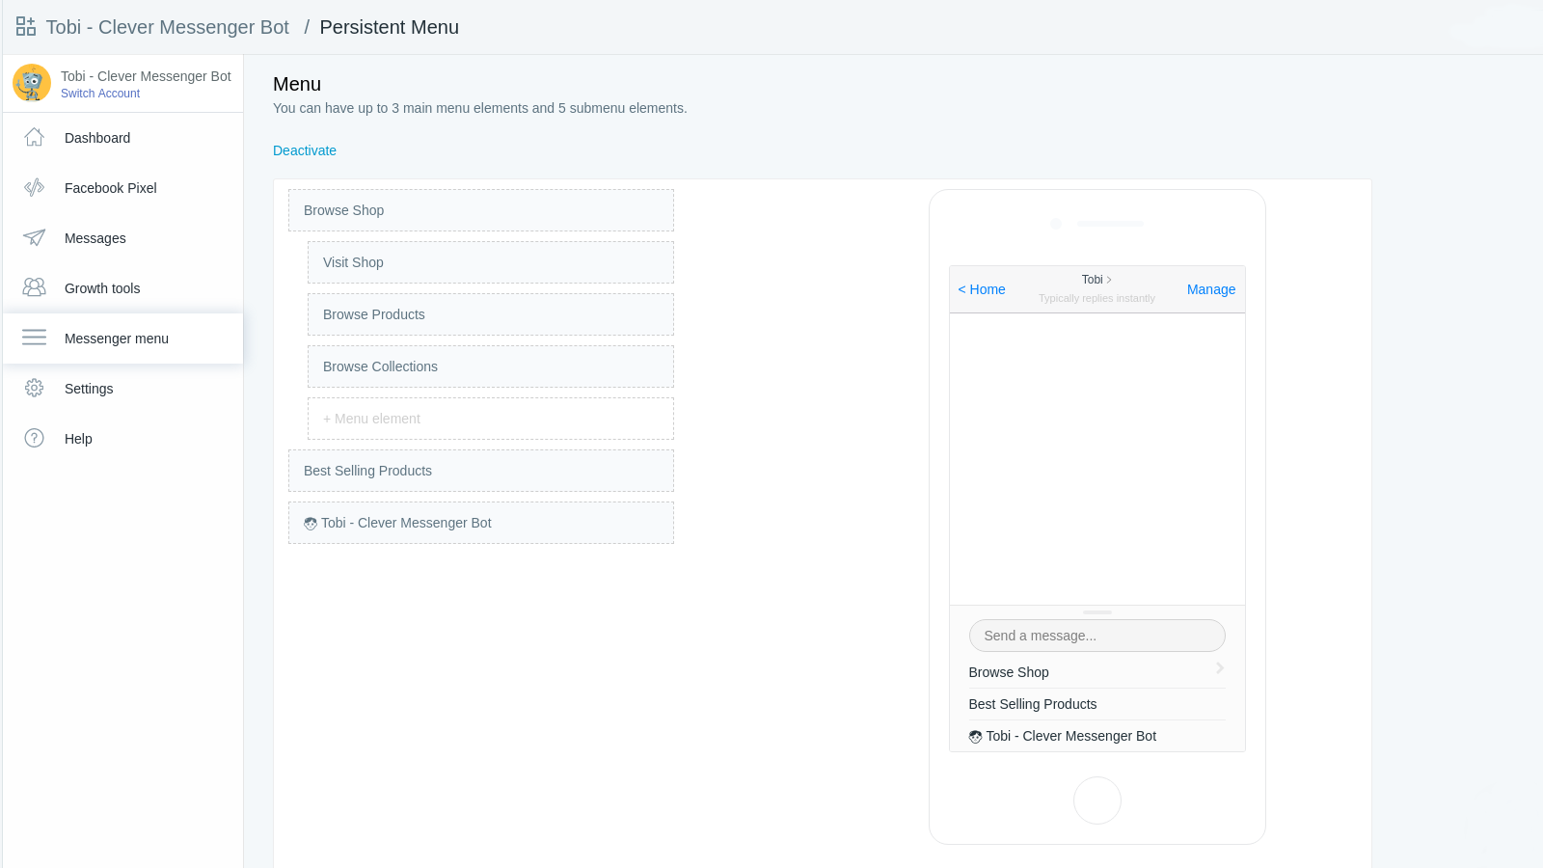Select Messenger menu in sidebar
The image size is (1543, 868).
point(123,339)
